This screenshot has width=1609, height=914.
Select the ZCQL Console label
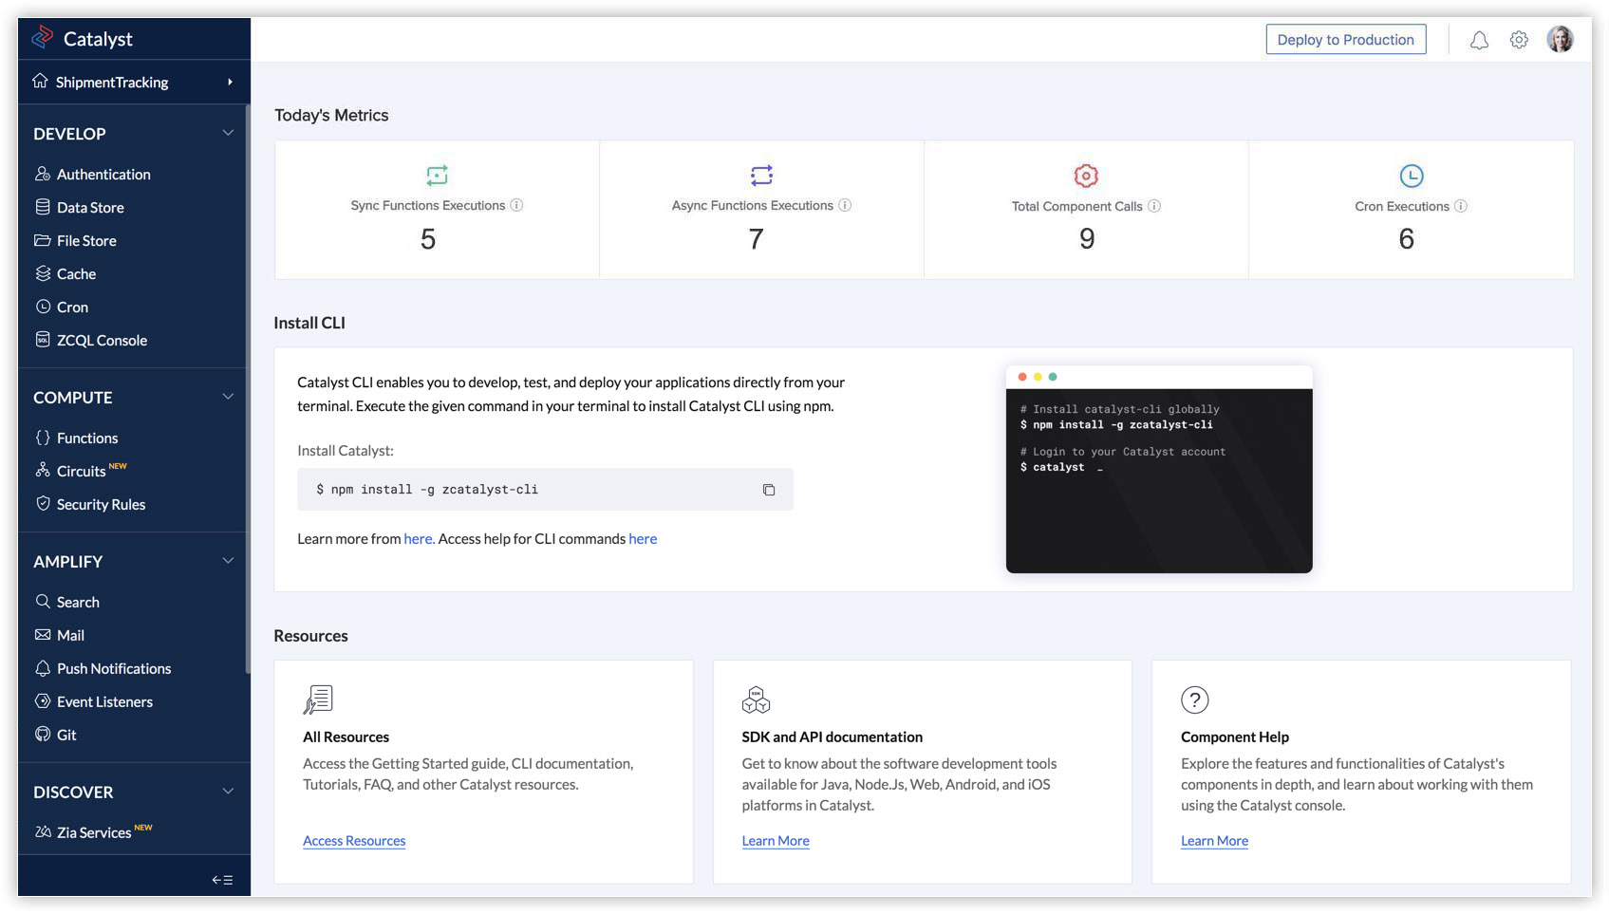pos(102,341)
